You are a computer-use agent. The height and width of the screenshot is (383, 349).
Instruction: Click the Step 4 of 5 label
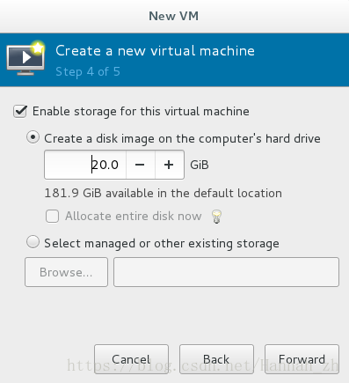pos(88,72)
